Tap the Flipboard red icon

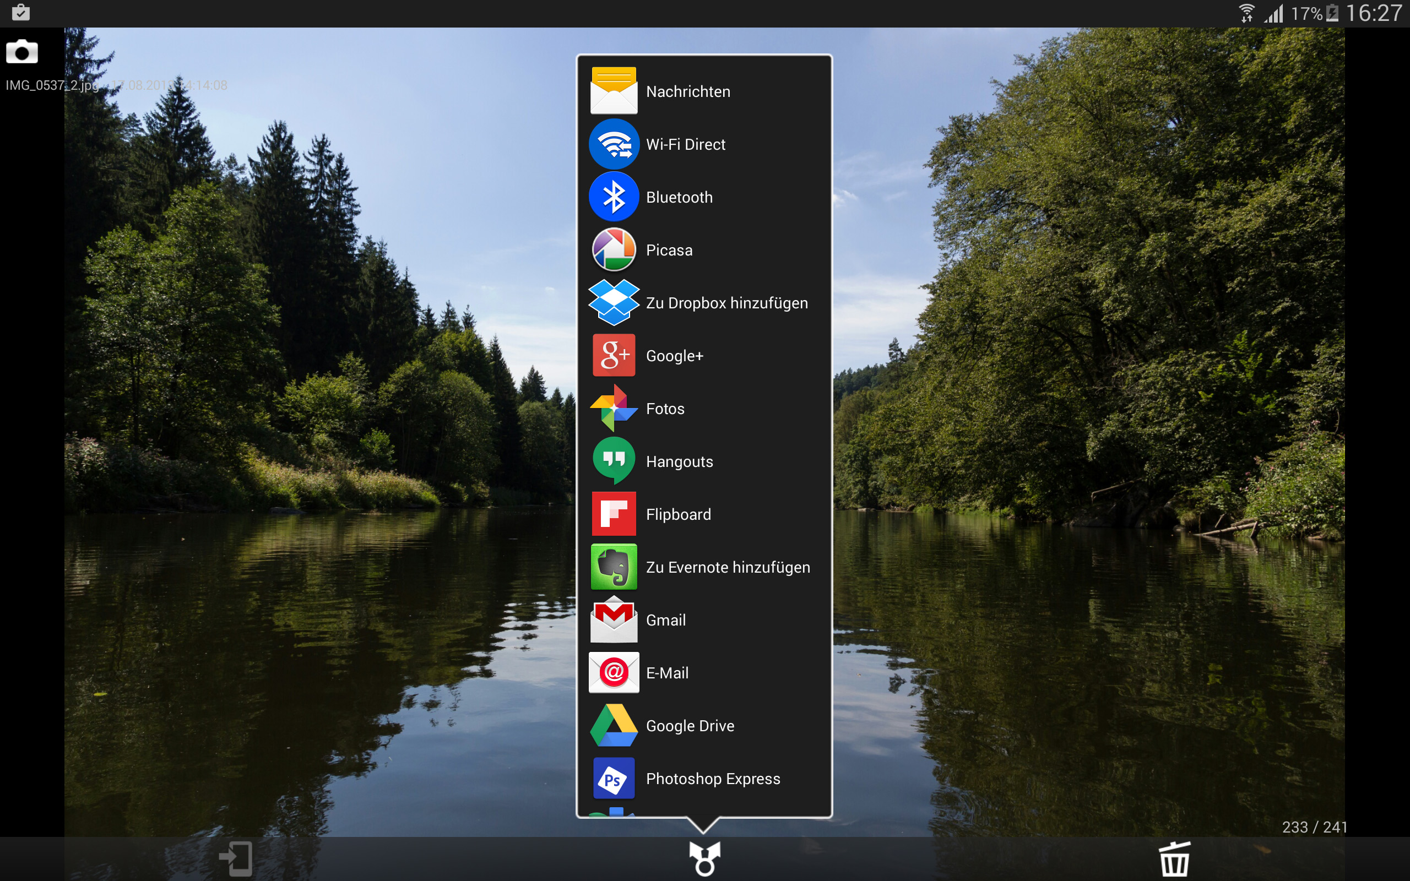(x=614, y=514)
